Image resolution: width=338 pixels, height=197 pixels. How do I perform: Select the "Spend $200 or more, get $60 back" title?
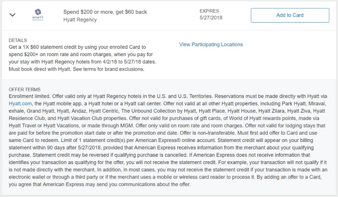[105, 12]
